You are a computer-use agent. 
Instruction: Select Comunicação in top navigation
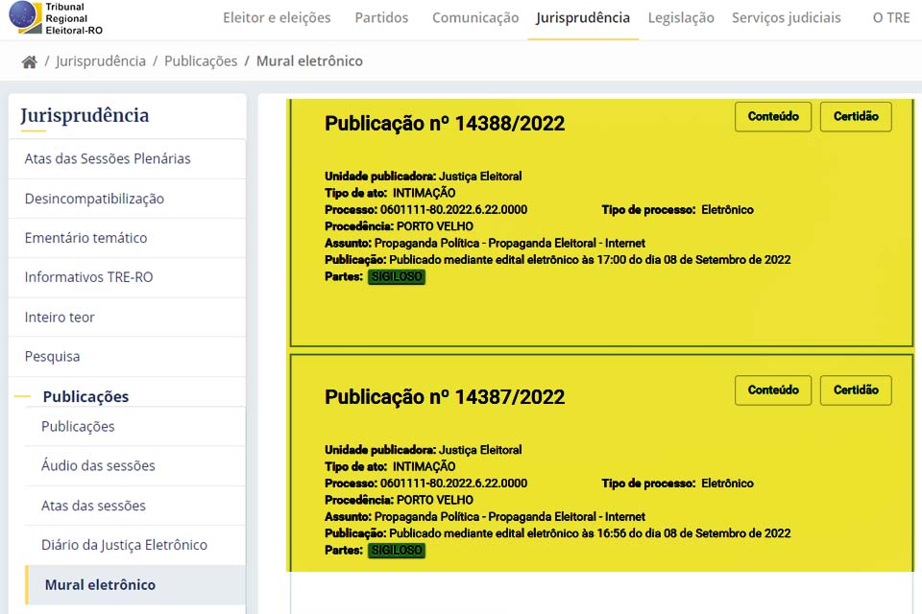(474, 17)
